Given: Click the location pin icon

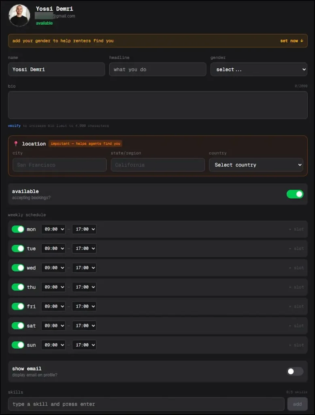Looking at the screenshot, I should point(16,144).
